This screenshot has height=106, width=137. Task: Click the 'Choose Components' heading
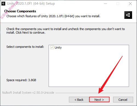pyautogui.click(x=20, y=11)
